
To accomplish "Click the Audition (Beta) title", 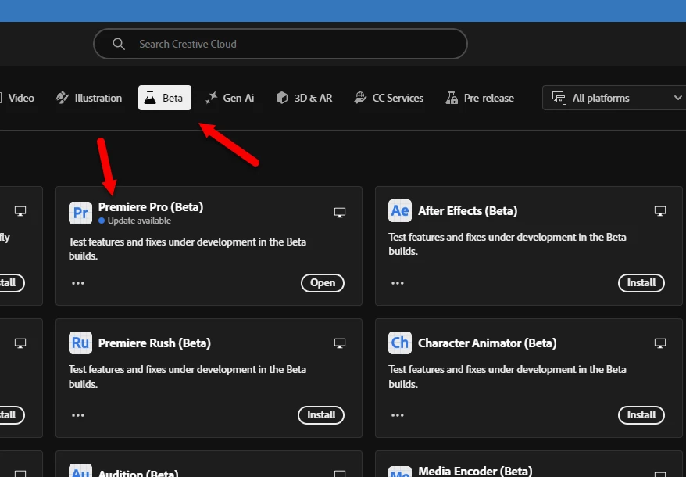I will click(x=138, y=473).
